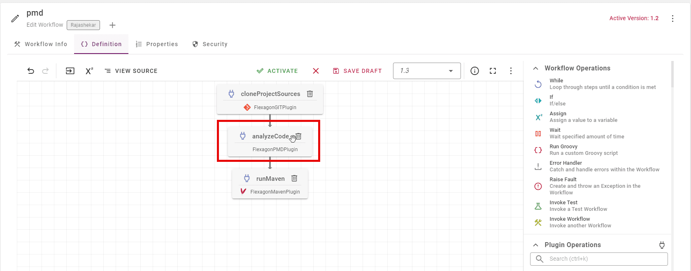691x271 pixels.
Task: Select the While operation label
Action: point(556,81)
